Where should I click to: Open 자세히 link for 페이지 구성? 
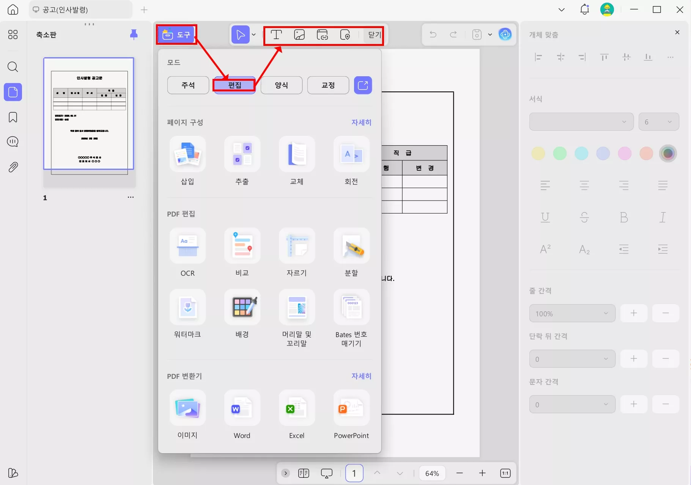click(x=361, y=122)
